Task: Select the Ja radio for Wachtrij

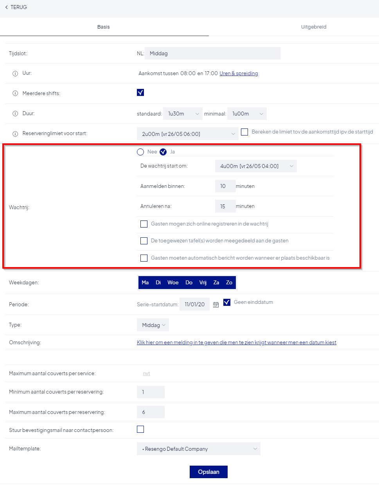Action: [x=163, y=152]
